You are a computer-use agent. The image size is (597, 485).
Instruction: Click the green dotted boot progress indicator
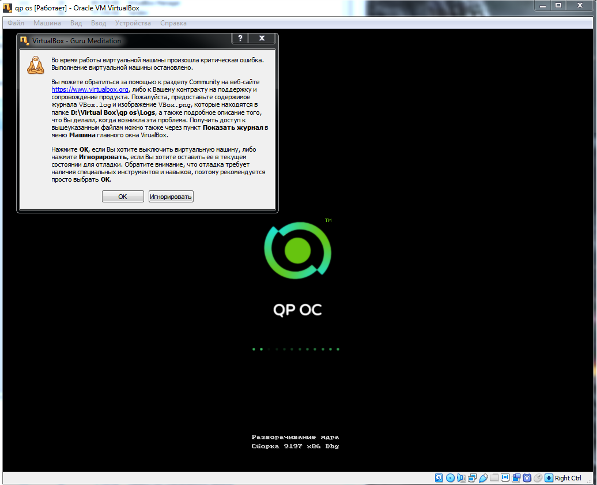[x=296, y=349]
